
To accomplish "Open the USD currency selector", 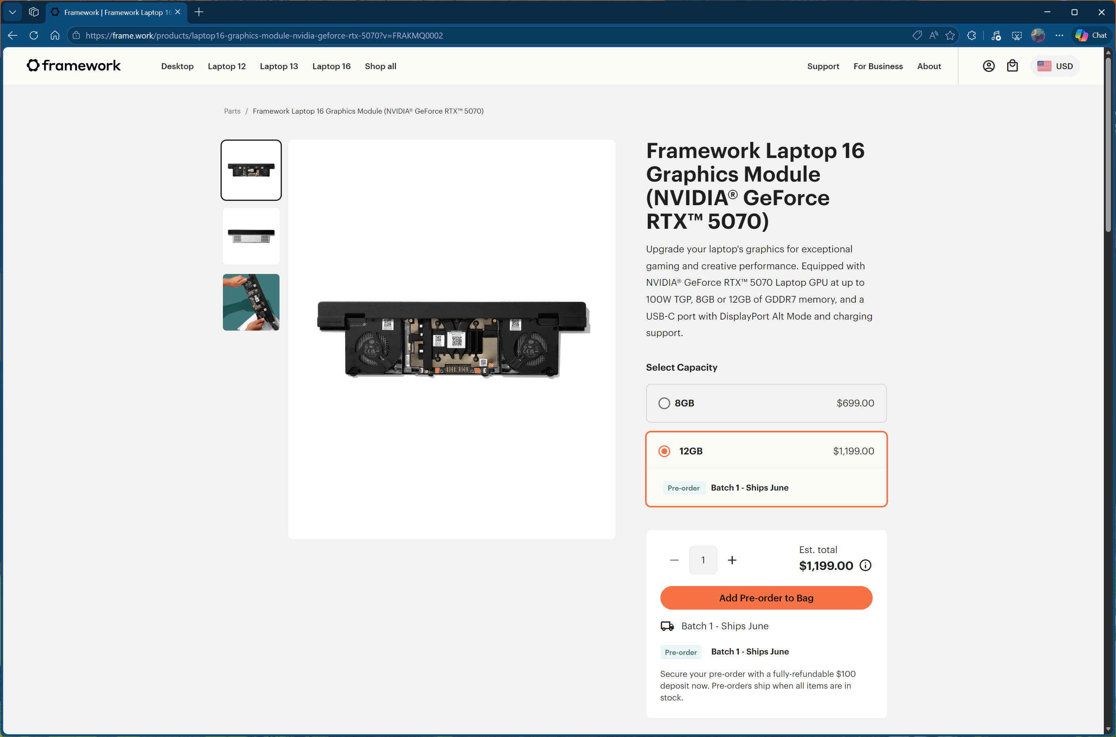I will pos(1054,66).
